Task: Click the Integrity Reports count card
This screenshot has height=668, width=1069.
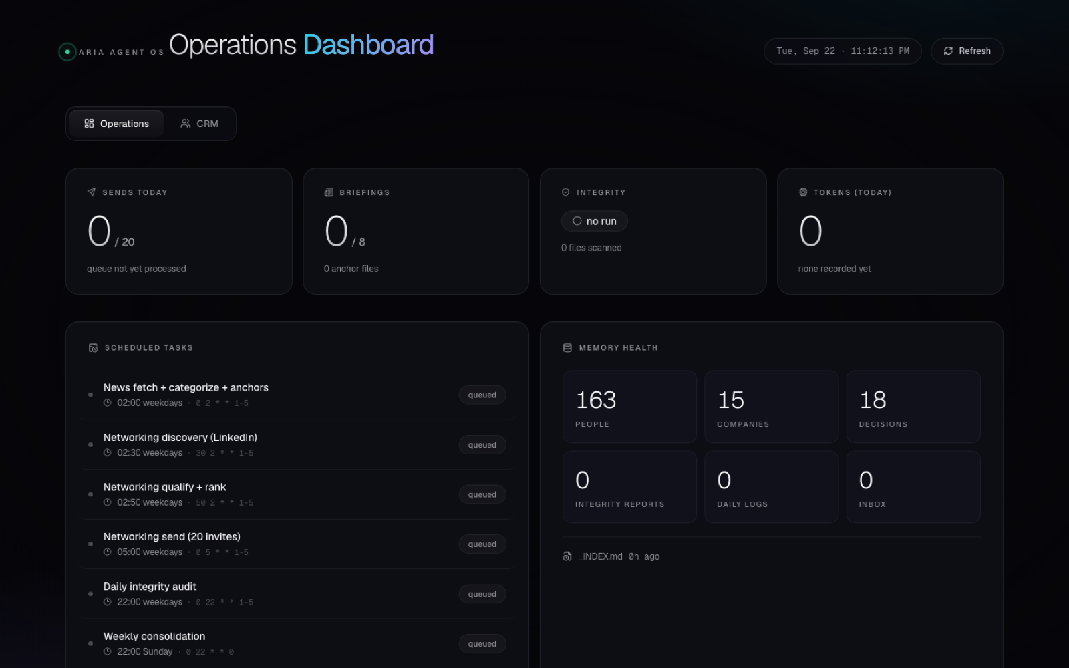Action: click(629, 487)
